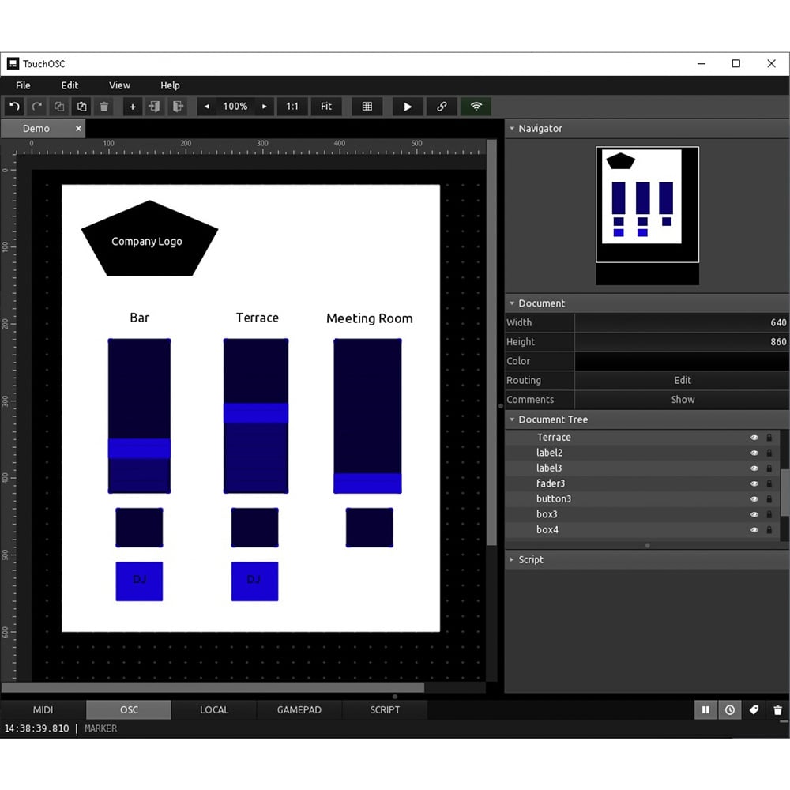Click the document Color swatch field

coord(681,361)
